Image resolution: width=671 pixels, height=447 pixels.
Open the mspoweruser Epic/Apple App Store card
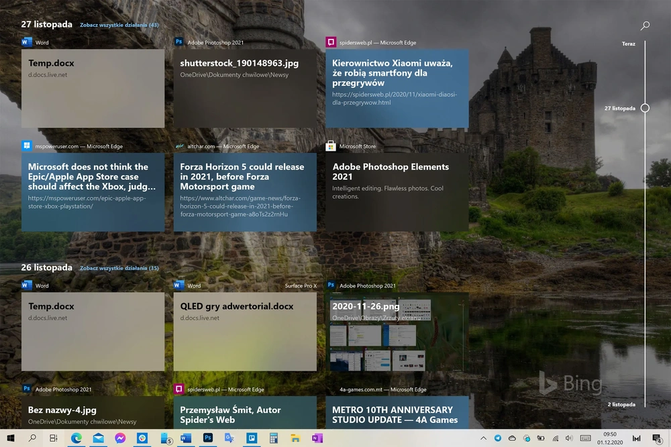coord(93,192)
